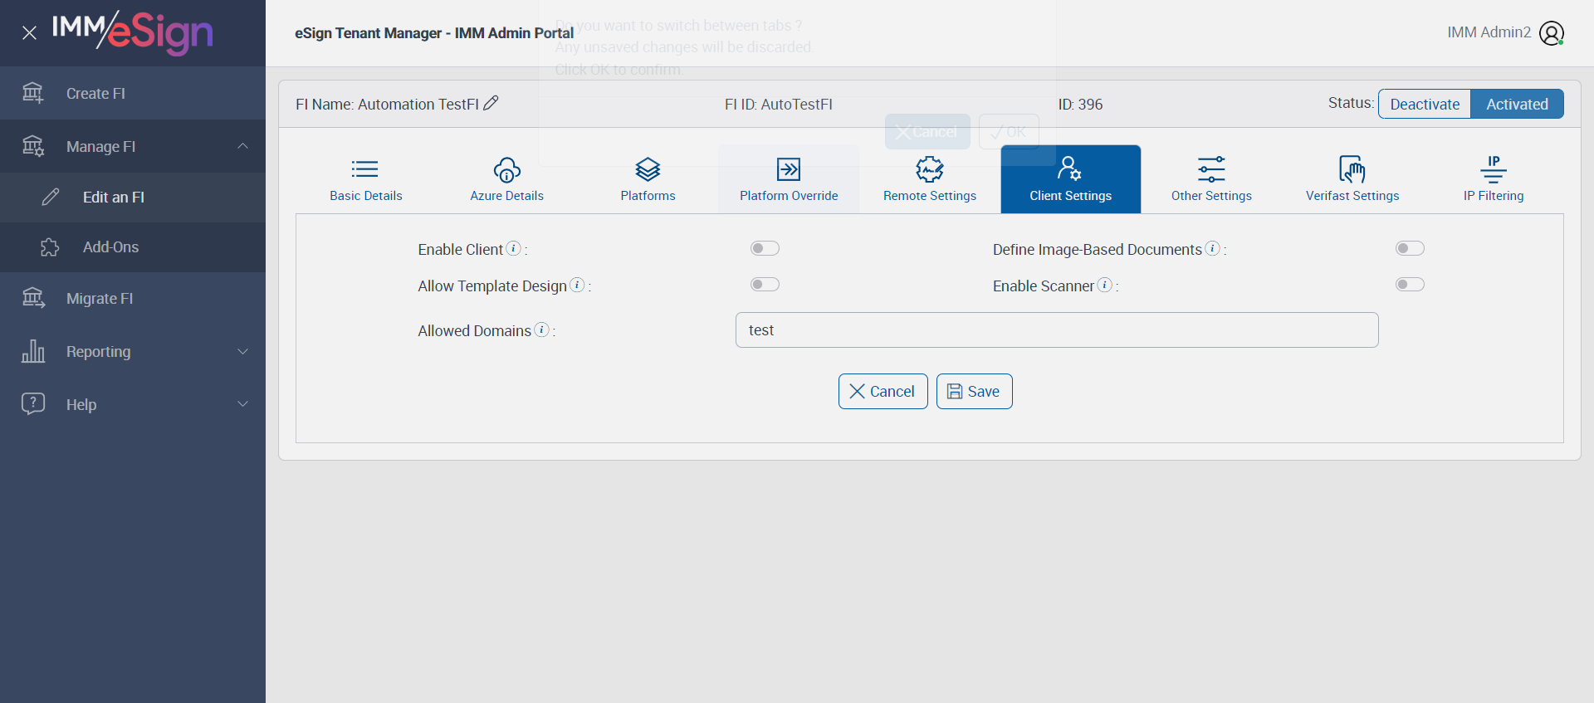The image size is (1594, 703).
Task: Click the Cancel button below Allowed Domains
Action: (x=883, y=392)
